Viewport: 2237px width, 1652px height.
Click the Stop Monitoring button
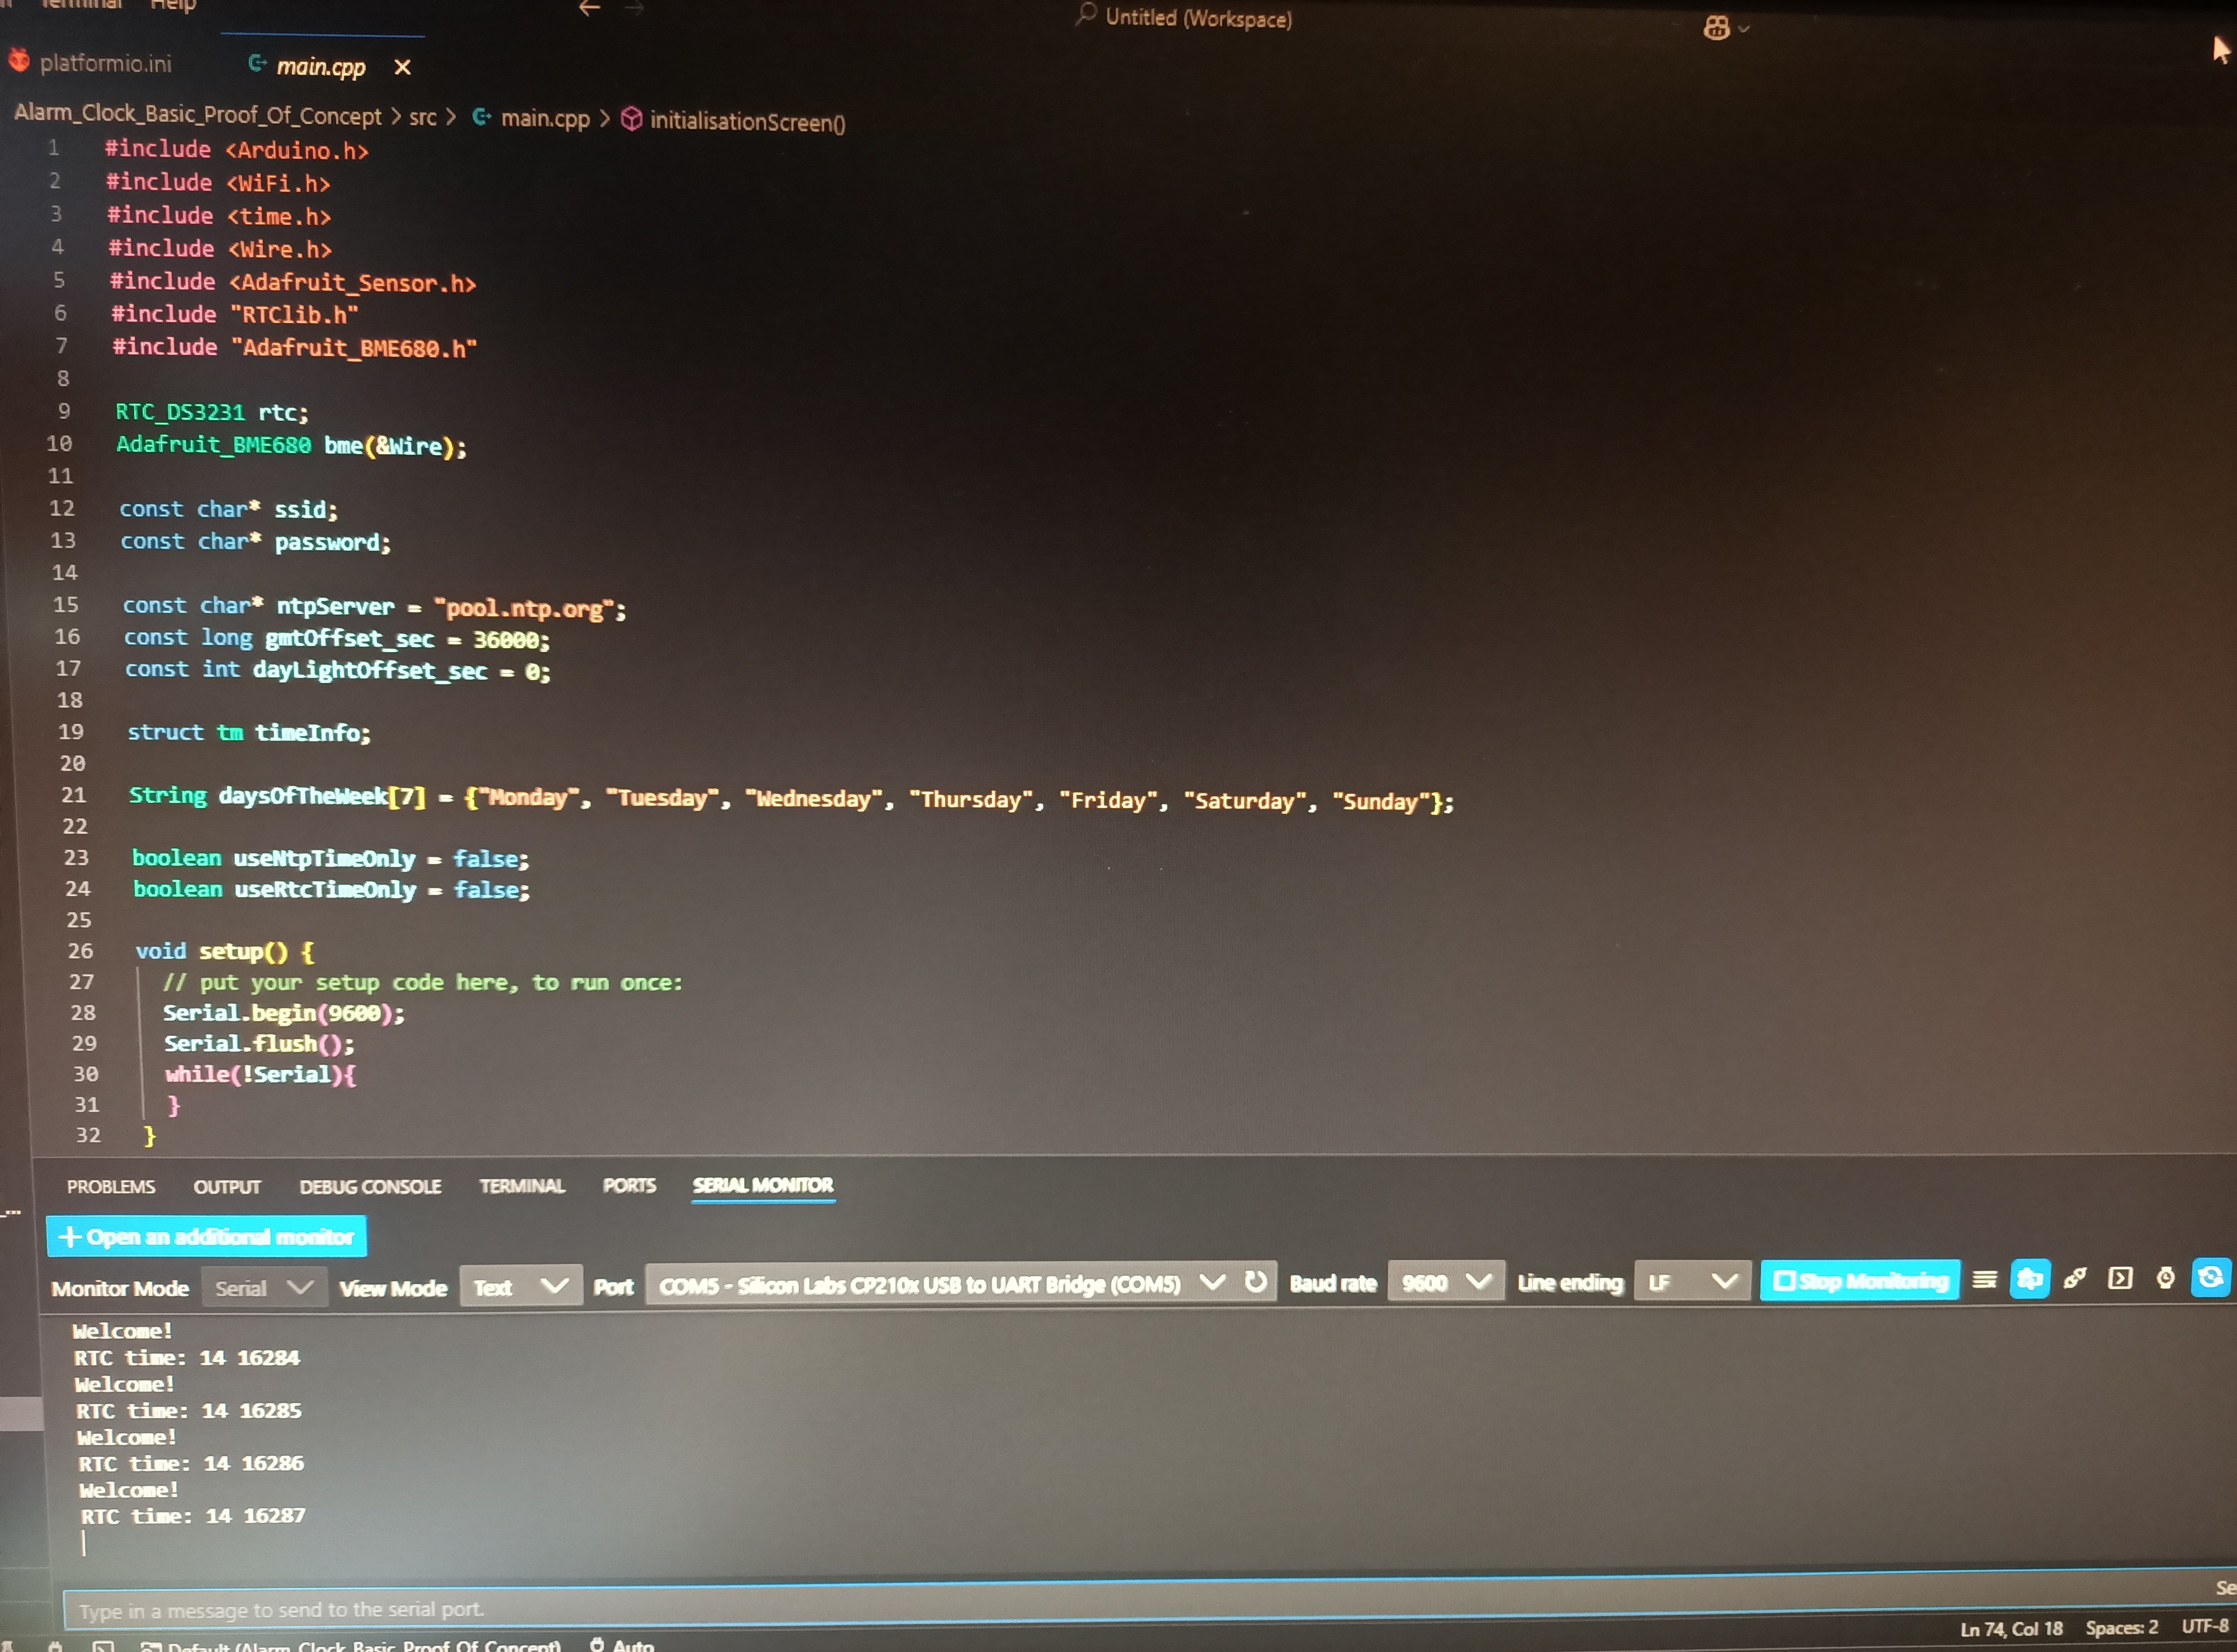pyautogui.click(x=1859, y=1281)
